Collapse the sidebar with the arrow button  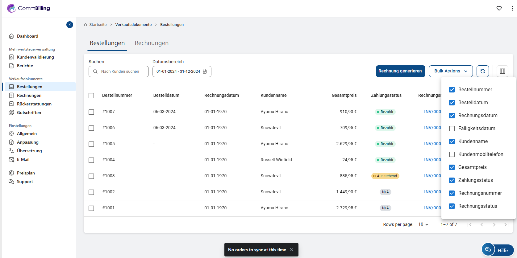click(70, 25)
